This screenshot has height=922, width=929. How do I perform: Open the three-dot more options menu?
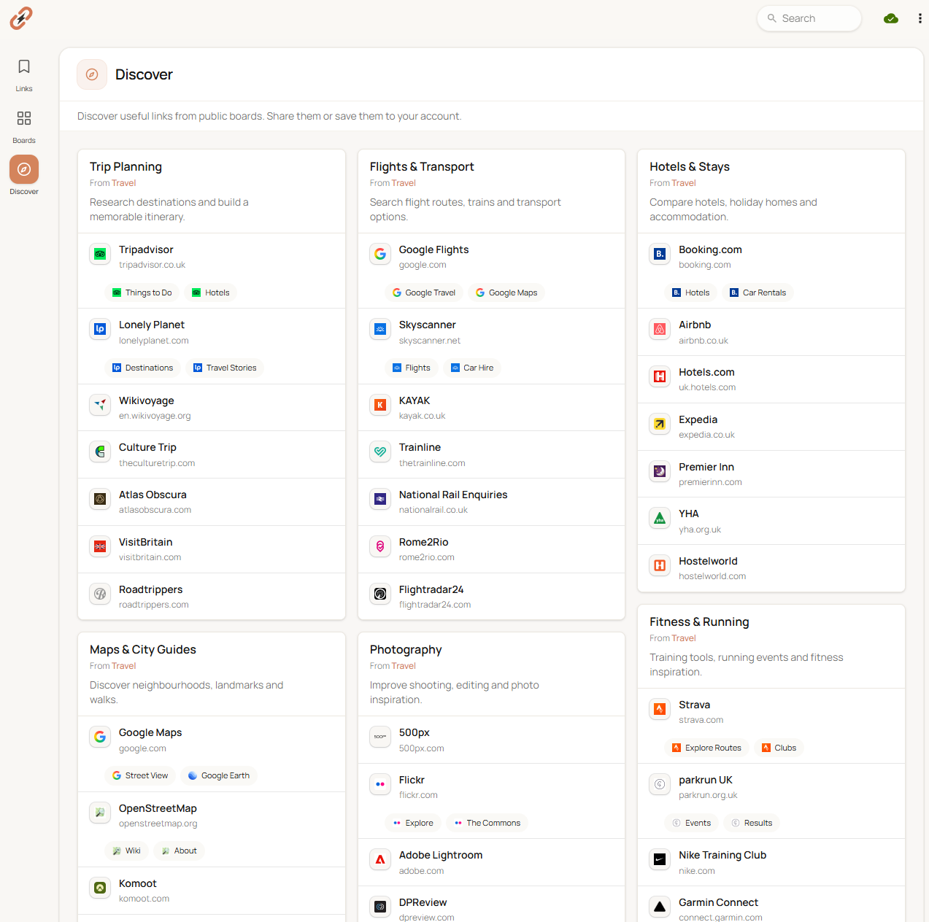[920, 18]
